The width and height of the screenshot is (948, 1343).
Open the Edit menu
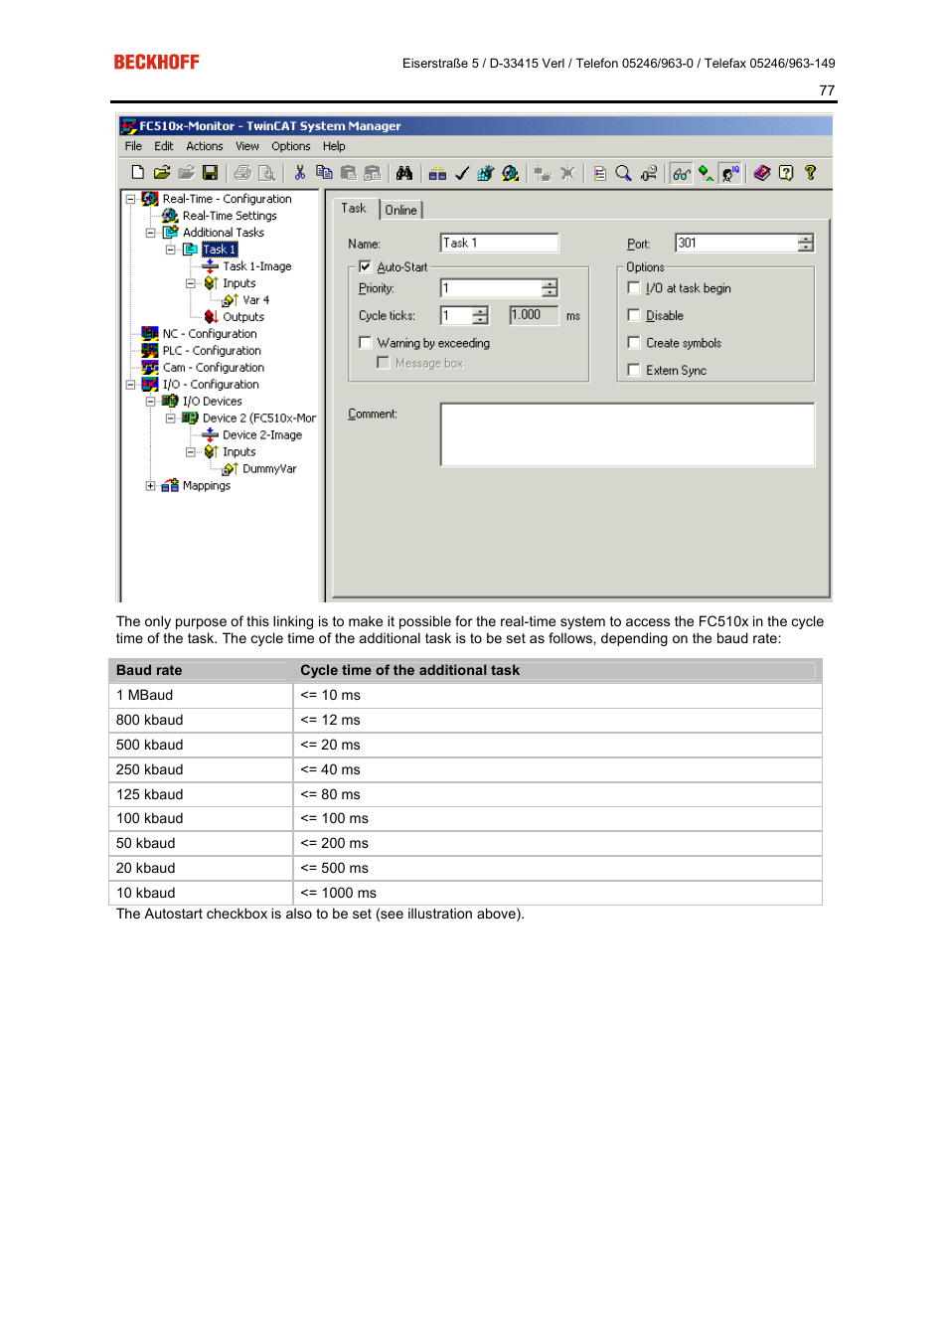pyautogui.click(x=163, y=146)
